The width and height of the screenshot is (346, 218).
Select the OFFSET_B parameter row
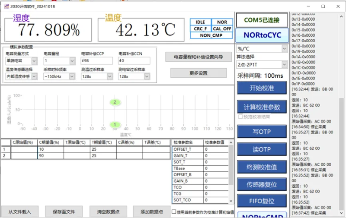click(200, 175)
